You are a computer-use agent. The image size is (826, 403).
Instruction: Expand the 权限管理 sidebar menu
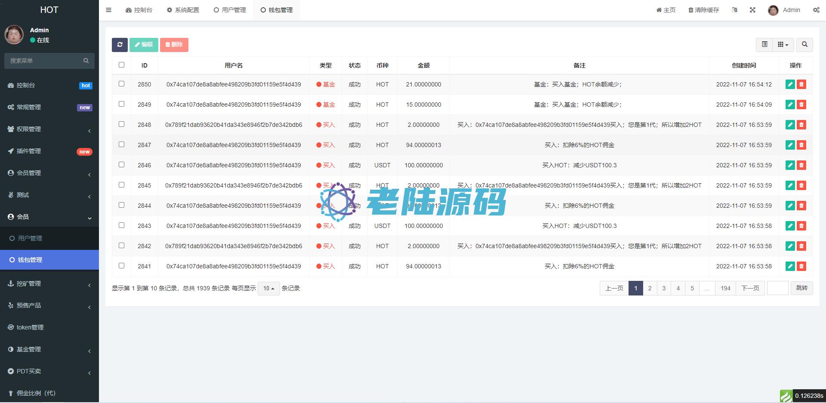[x=49, y=129]
